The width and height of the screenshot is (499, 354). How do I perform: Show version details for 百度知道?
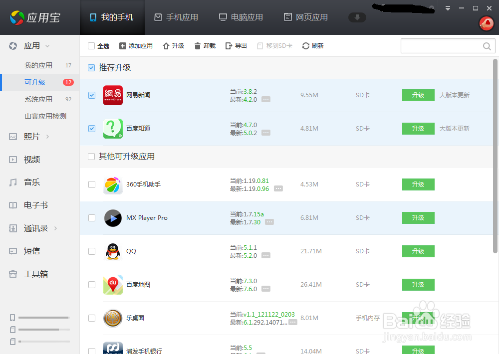(266, 133)
